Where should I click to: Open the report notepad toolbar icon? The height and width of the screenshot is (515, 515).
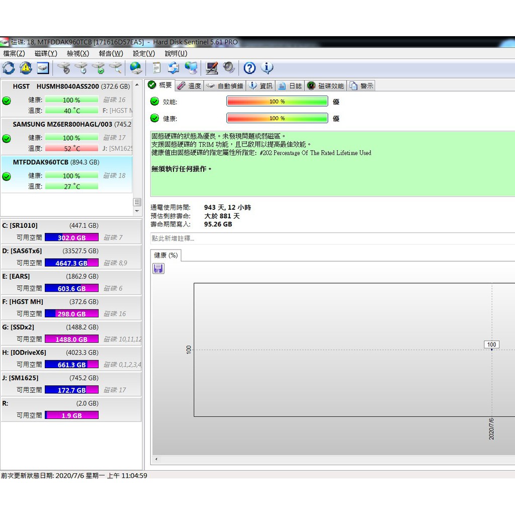(157, 68)
